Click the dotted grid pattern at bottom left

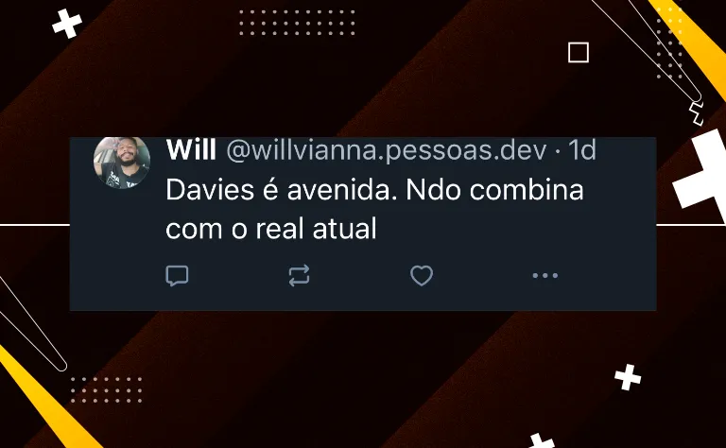107,389
